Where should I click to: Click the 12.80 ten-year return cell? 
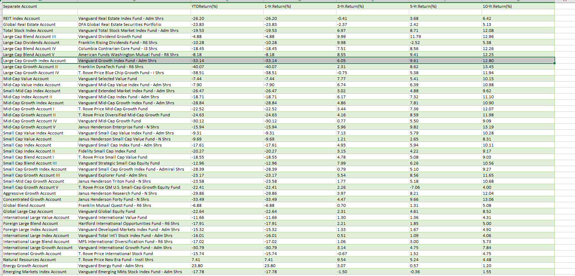coord(518,61)
